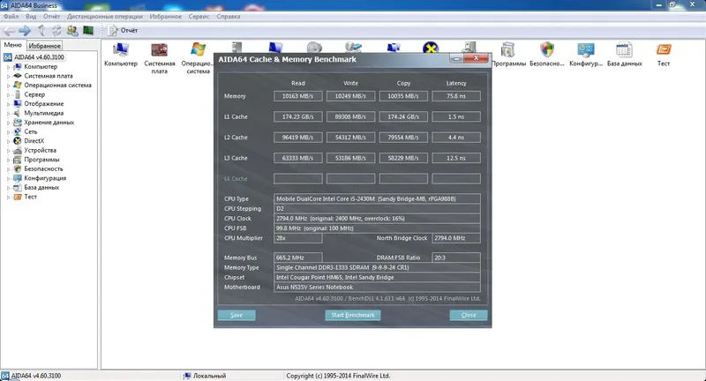The width and height of the screenshot is (706, 381).
Task: Click the CPU Clock field showing 2794.0 MHz
Action: pos(377,219)
